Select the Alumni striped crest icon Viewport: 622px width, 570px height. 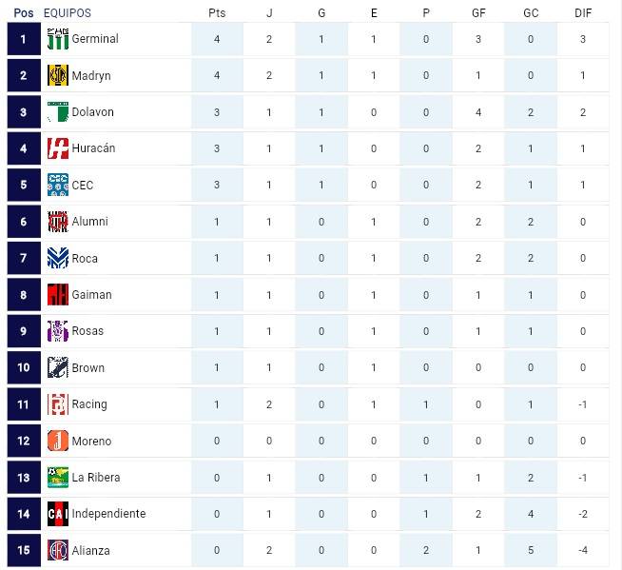(x=58, y=222)
